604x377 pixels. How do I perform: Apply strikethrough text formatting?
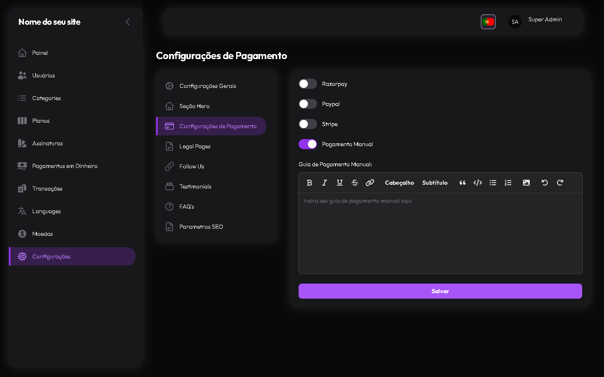[x=355, y=183]
